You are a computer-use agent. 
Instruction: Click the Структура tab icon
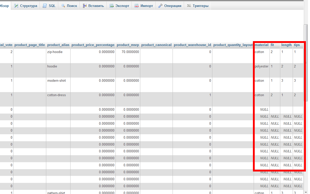(16, 6)
